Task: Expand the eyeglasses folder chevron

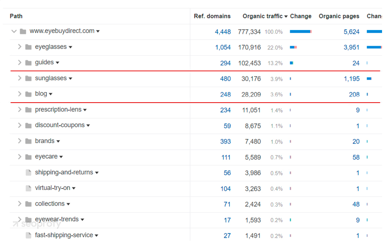Action: 20,47
